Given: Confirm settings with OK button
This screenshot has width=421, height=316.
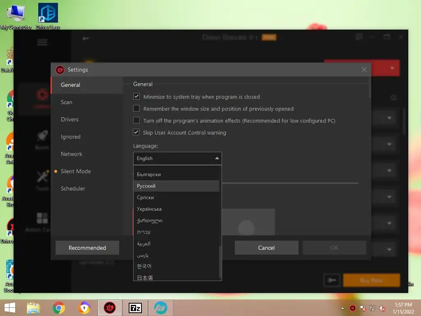Looking at the screenshot, I should pos(334,248).
